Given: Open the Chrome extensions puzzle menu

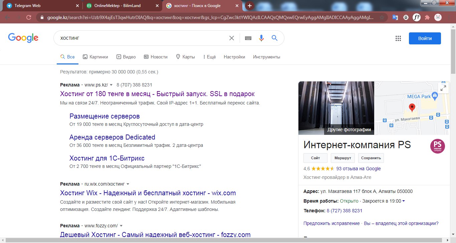Looking at the screenshot, I should [427, 17].
